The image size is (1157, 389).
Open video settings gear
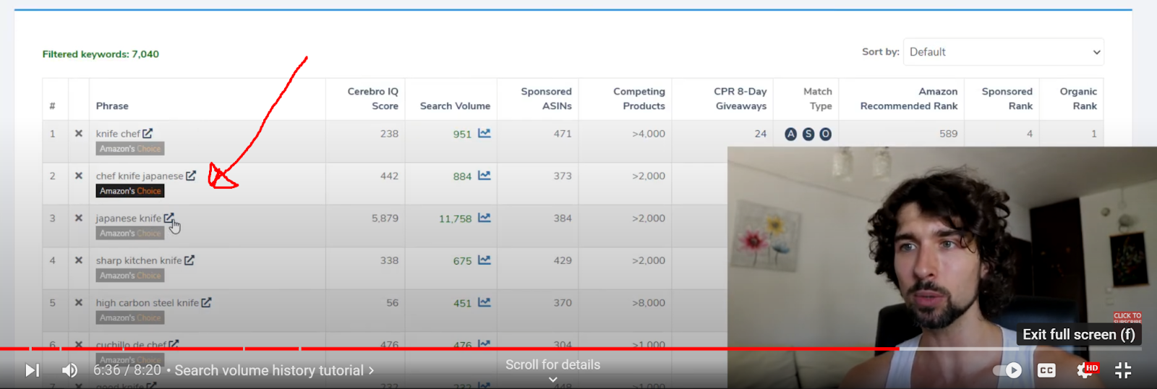click(1085, 370)
